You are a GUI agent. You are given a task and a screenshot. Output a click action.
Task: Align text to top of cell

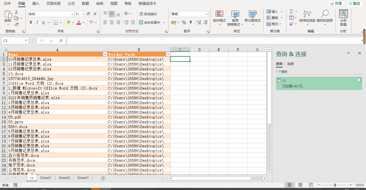point(105,14)
